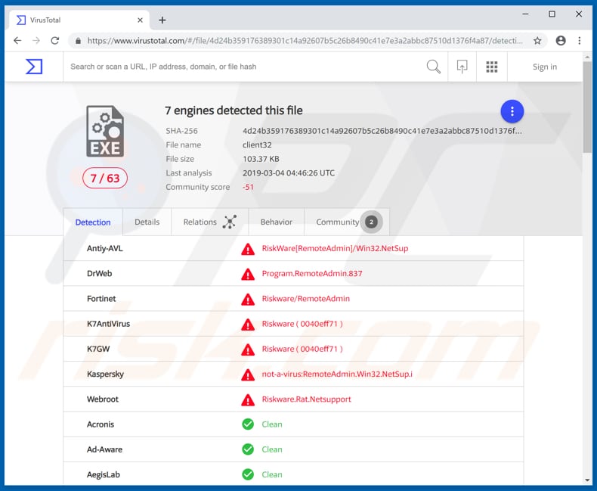
Task: Click the Antiy-AVL engine name
Action: [105, 249]
